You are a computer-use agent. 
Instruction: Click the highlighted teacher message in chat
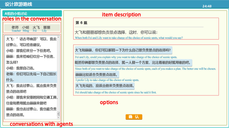point(31,77)
